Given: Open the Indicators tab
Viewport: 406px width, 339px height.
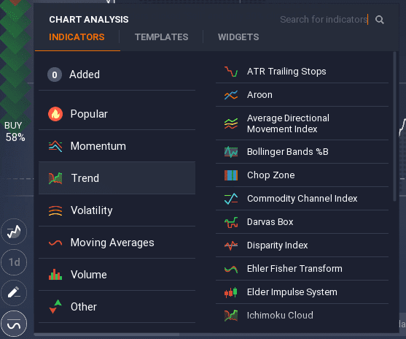Looking at the screenshot, I should [x=77, y=37].
